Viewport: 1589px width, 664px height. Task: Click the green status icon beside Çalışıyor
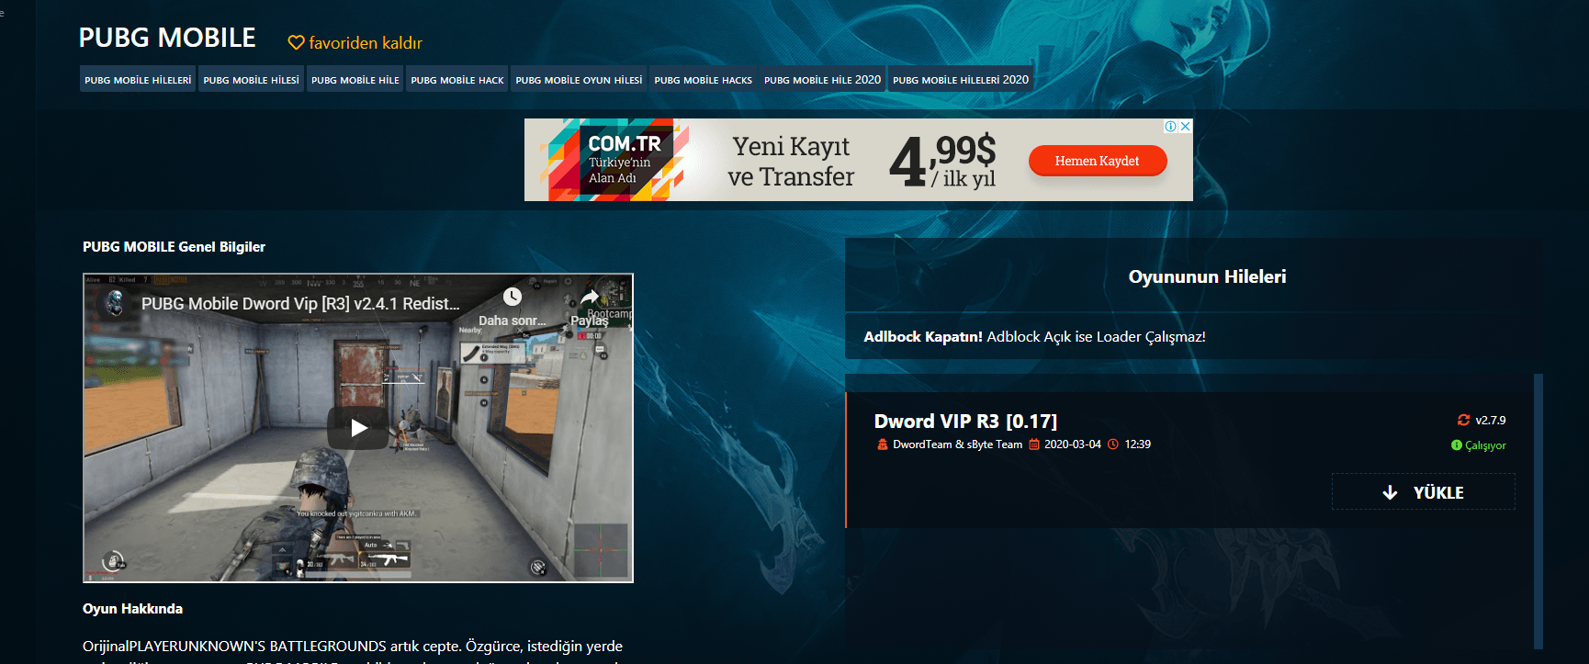pyautogui.click(x=1456, y=445)
